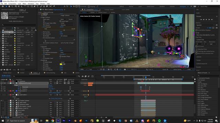Open the Range 'Work Area Extended' dropdown
Viewport: 220px width, 123px height.
pos(207,35)
